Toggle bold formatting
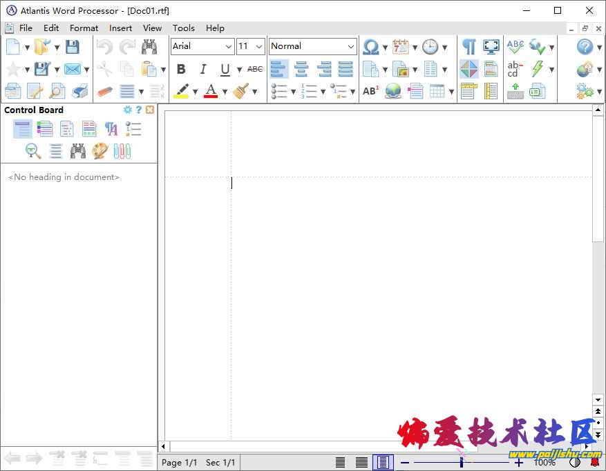Viewport: 606px width, 471px height. (181, 69)
